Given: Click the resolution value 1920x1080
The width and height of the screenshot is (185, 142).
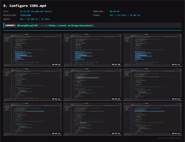Looking at the screenshot, I should pyautogui.click(x=25, y=15).
